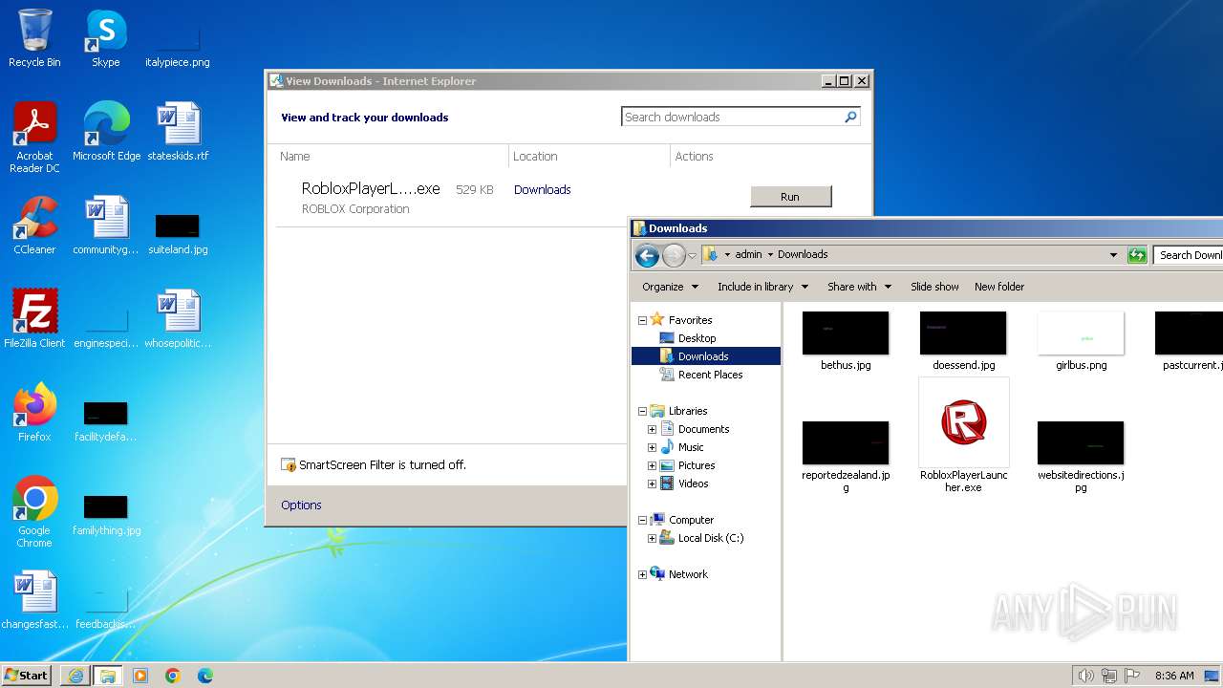Screen dimensions: 1223x688
Task: Open the Recycle Bin desktop icon
Action: coord(34,38)
